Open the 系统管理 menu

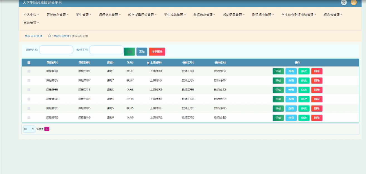point(31,23)
